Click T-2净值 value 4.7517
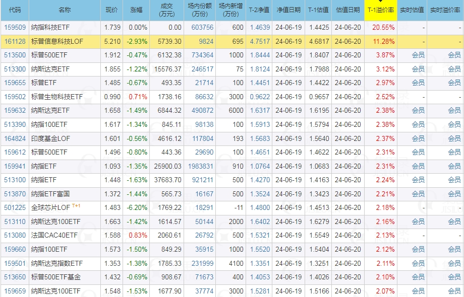This screenshot has width=464, height=297. pyautogui.click(x=260, y=41)
